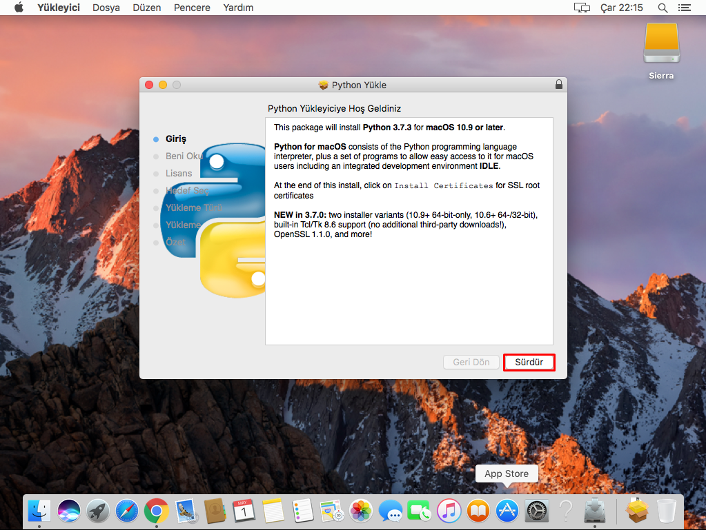Open the Trash in the Dock
Screen dimensions: 706x530
[x=665, y=511]
